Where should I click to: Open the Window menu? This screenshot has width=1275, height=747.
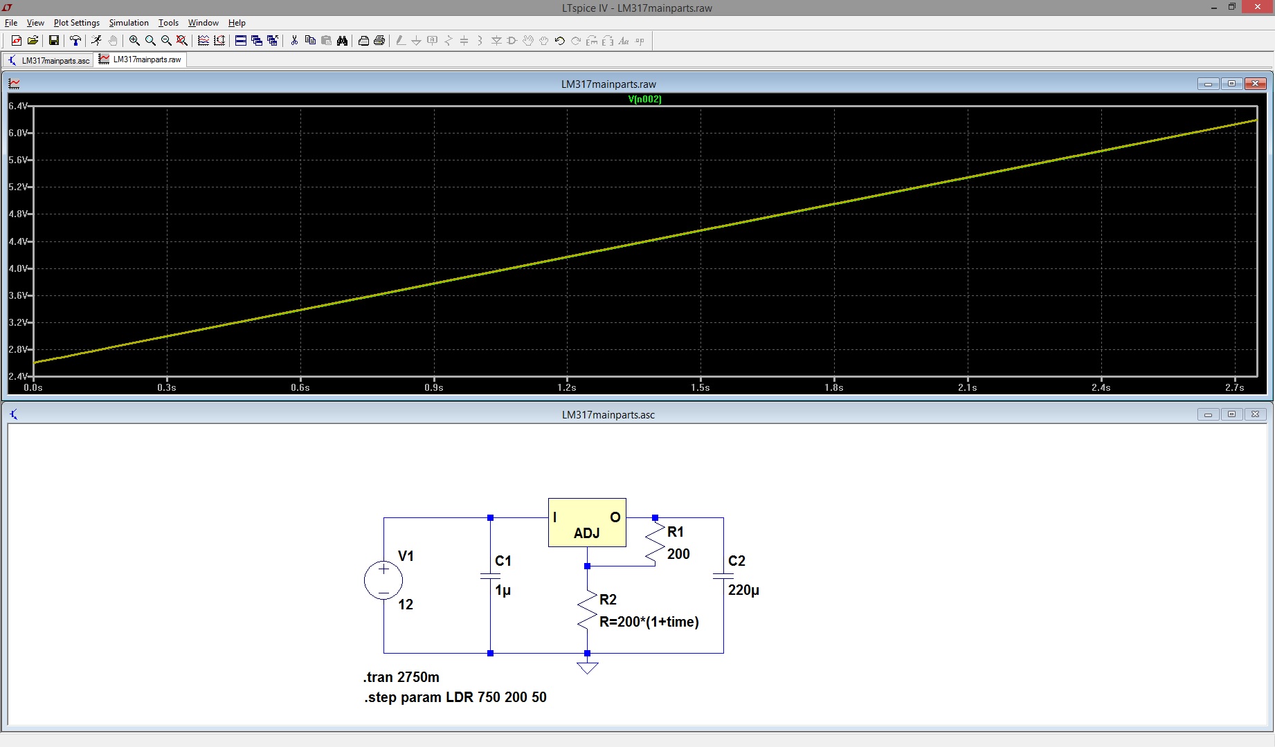click(203, 23)
